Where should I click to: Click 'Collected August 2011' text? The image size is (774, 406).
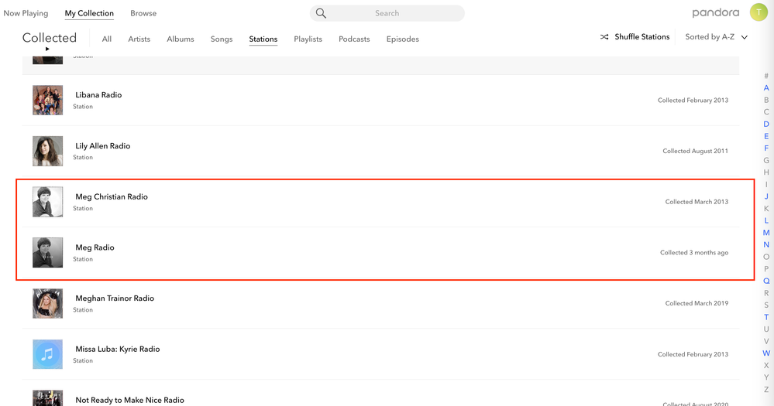coord(695,151)
